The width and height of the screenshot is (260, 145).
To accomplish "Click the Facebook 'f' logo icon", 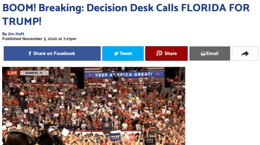I will 30,54.
